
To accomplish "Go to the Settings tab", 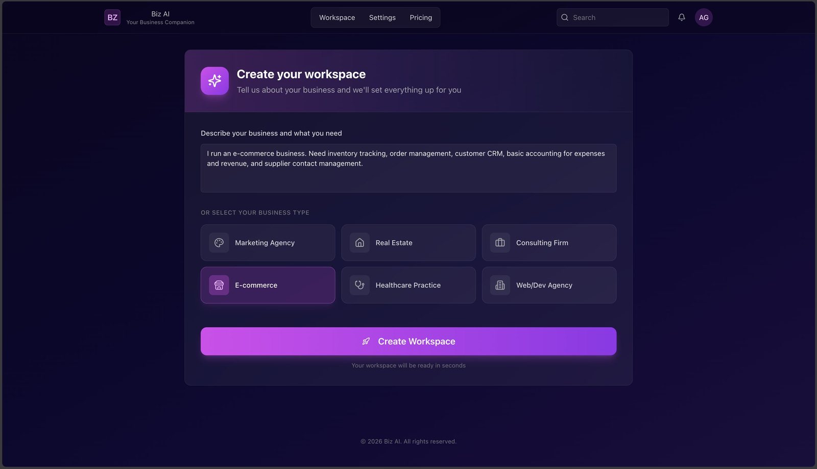I will pyautogui.click(x=382, y=17).
